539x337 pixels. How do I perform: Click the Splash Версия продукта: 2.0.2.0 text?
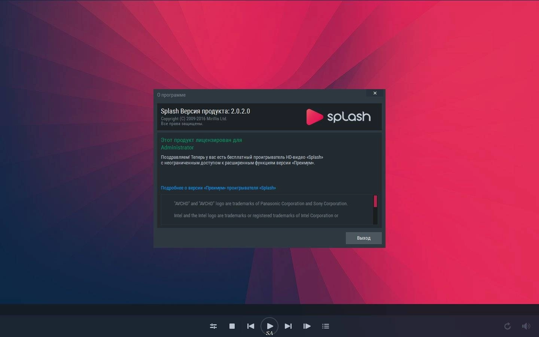[x=205, y=111]
